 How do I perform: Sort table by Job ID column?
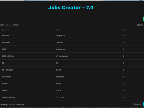coord(58,30)
